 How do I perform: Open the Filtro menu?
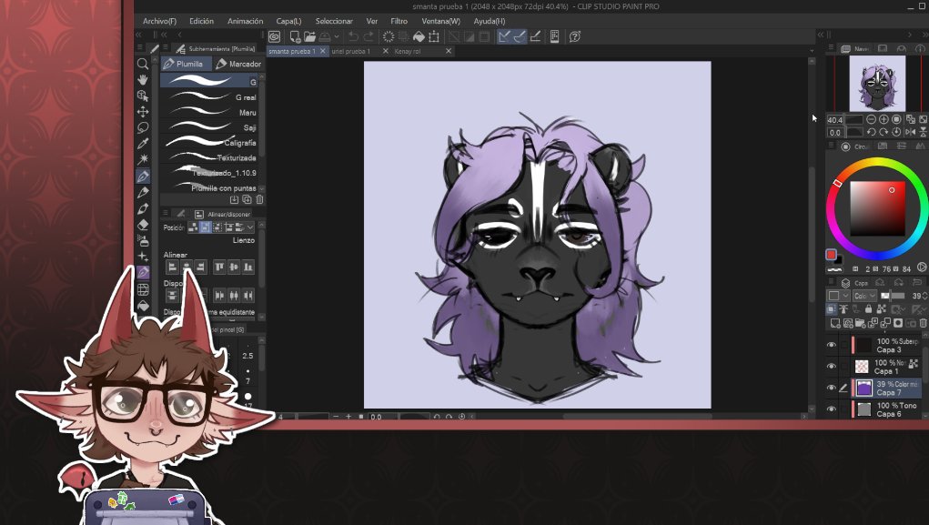coord(398,20)
